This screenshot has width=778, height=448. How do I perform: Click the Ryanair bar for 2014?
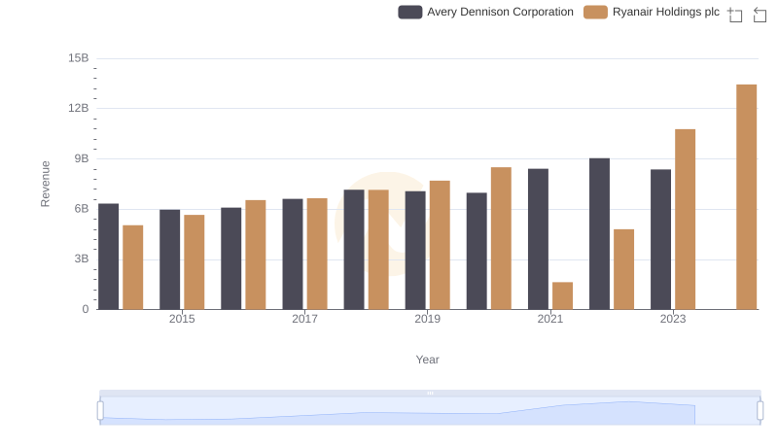(x=132, y=267)
